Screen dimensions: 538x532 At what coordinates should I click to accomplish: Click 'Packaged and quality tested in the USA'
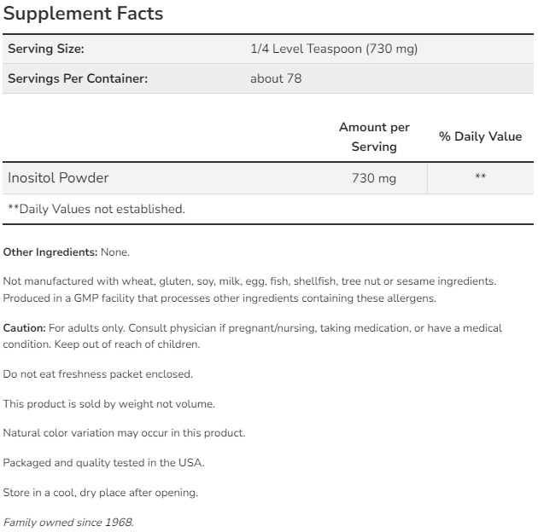tap(104, 463)
